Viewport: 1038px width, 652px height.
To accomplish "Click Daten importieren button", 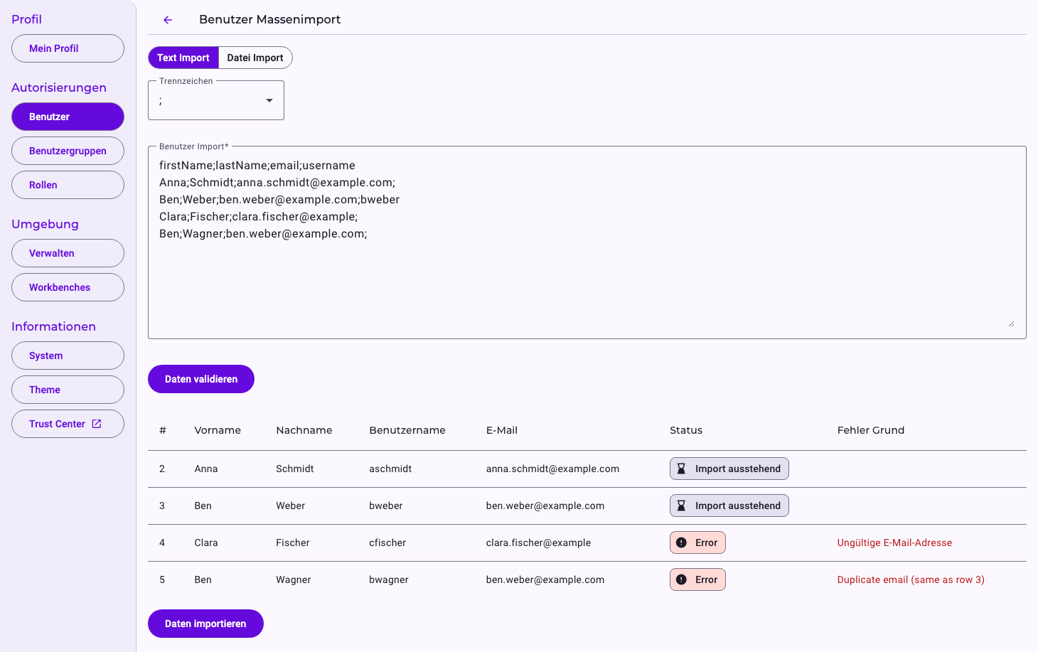I will click(x=205, y=624).
